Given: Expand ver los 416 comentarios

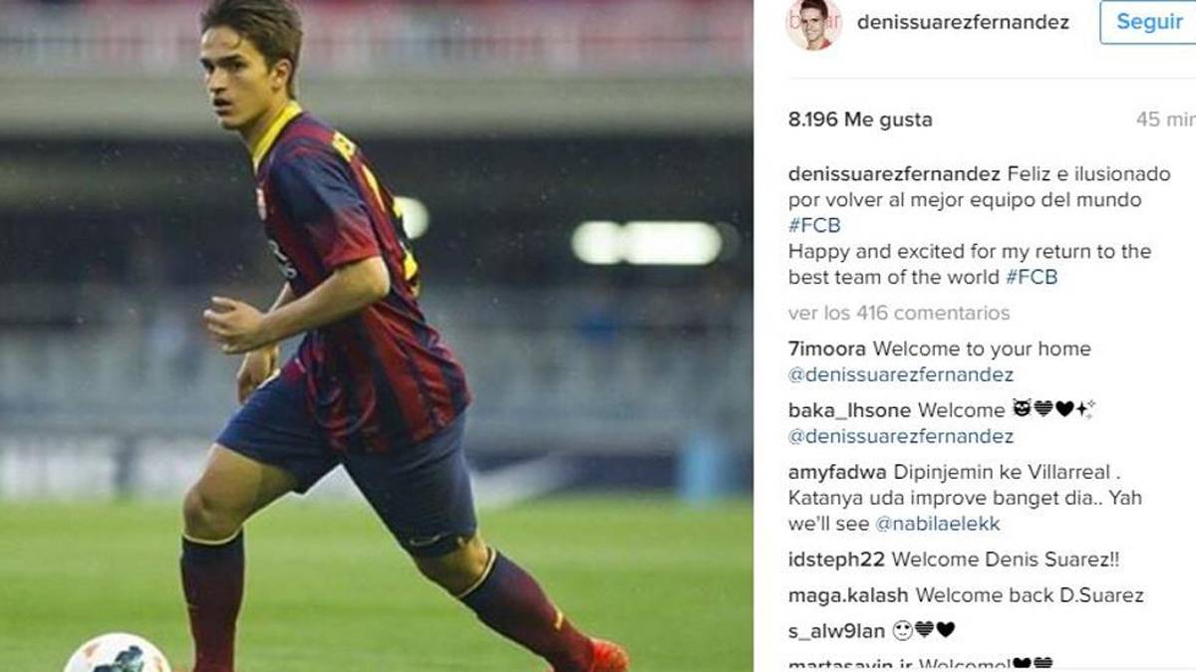Looking at the screenshot, I should [x=899, y=313].
